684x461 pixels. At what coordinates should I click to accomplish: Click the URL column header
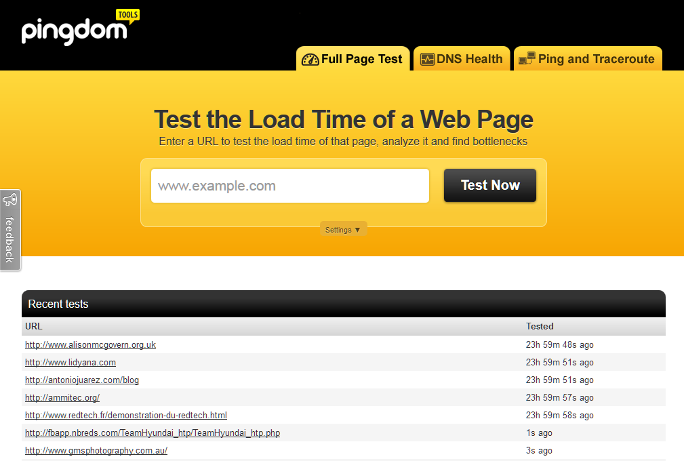[x=34, y=326]
